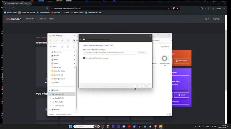231x129 pixels.
Task: Click the webpage vertical scrollbar
Action: (226, 60)
